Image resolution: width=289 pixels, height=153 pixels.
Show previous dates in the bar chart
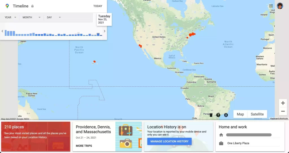click(x=2, y=31)
